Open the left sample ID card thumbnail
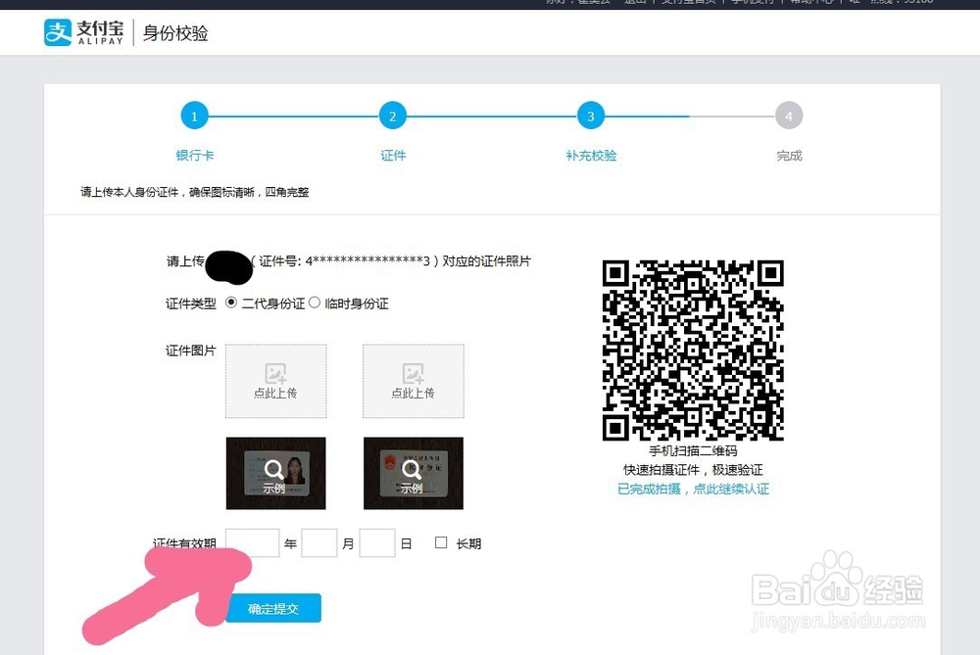Screen dimensions: 980x655 tap(275, 473)
